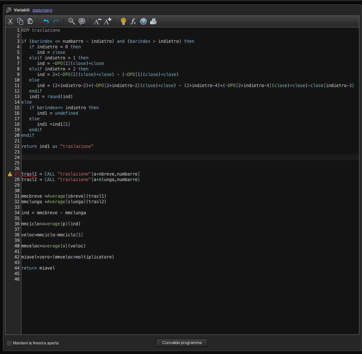Click the Variabili wrench icon
The image size is (362, 354).
click(x=8, y=10)
